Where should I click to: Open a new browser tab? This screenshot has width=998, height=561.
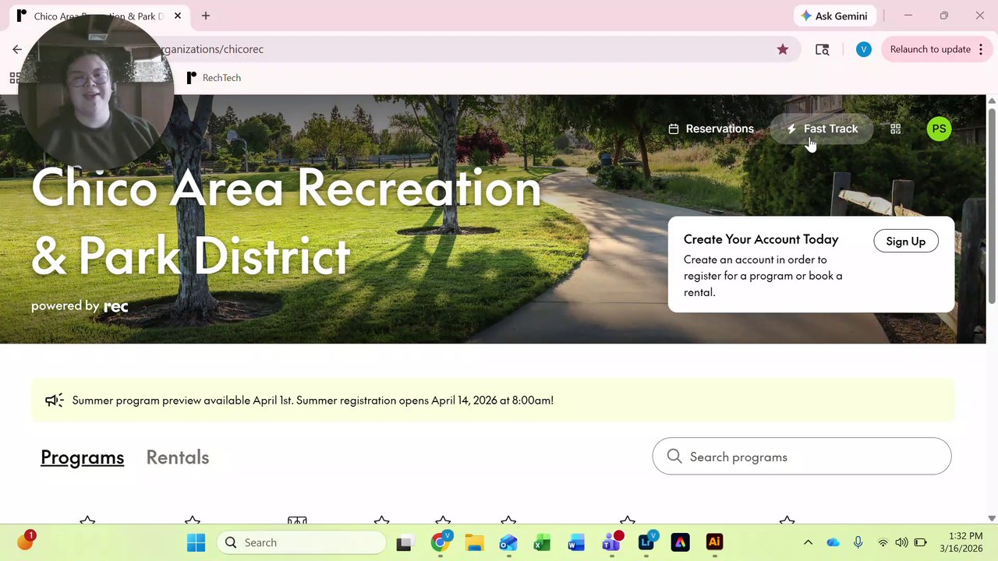(206, 16)
